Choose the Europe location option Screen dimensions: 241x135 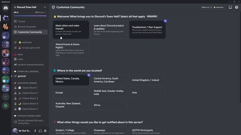tap(71, 93)
